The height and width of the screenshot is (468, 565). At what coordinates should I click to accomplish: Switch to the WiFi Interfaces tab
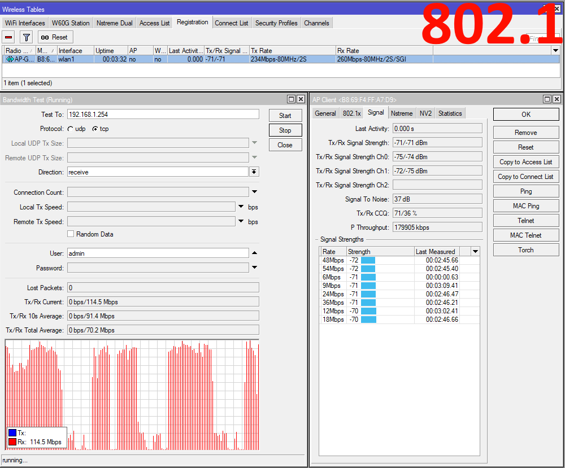tap(25, 23)
